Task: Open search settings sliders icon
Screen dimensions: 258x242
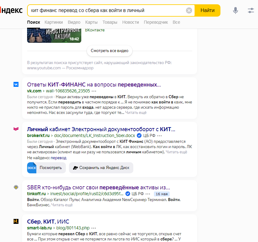Action: click(251, 10)
